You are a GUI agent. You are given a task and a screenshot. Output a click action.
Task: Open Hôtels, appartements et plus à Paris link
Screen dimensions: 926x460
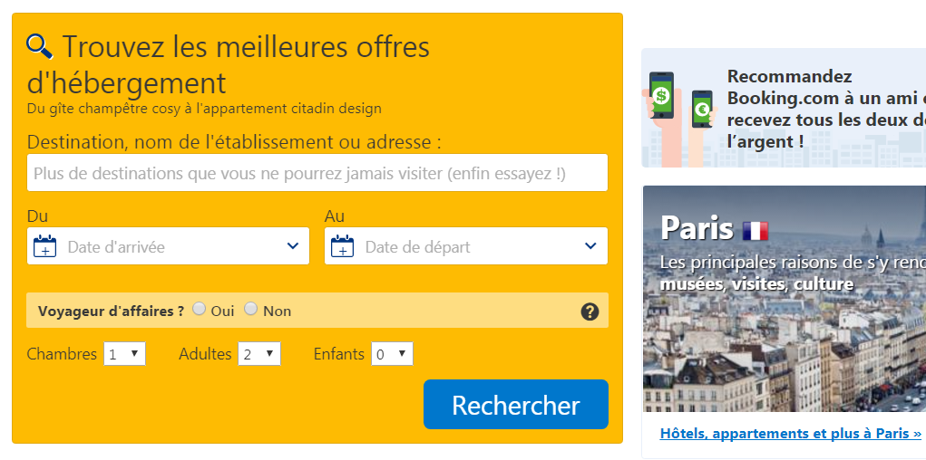pyautogui.click(x=790, y=434)
